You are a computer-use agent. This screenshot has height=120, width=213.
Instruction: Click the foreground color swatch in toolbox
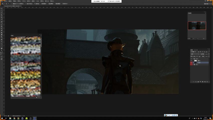[x=1, y=54]
